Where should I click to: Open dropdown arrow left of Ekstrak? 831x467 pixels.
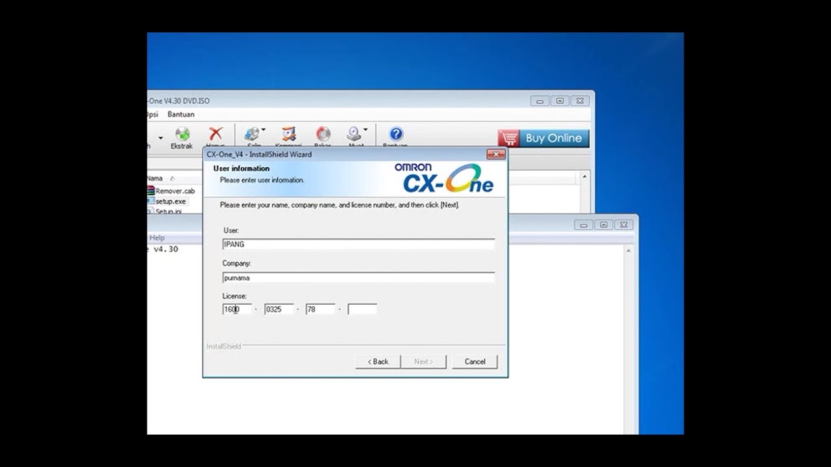pos(160,138)
